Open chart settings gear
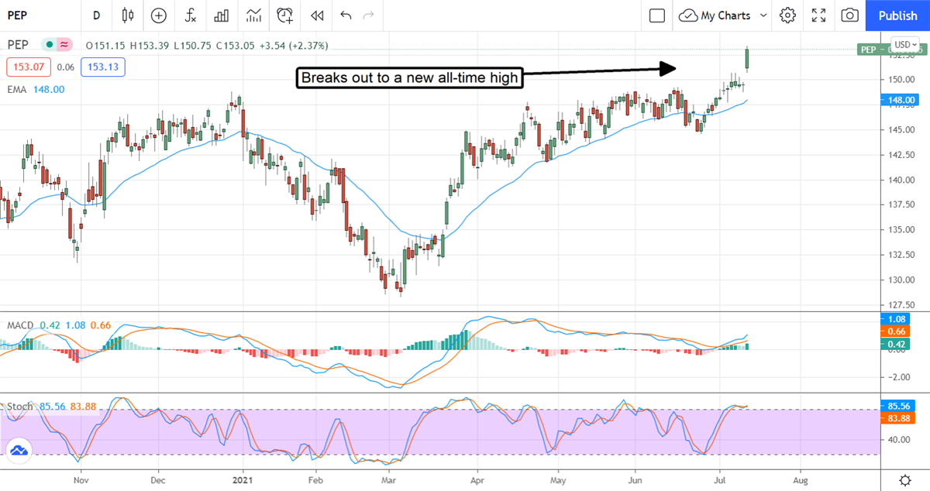The height and width of the screenshot is (491, 930). pyautogui.click(x=787, y=15)
